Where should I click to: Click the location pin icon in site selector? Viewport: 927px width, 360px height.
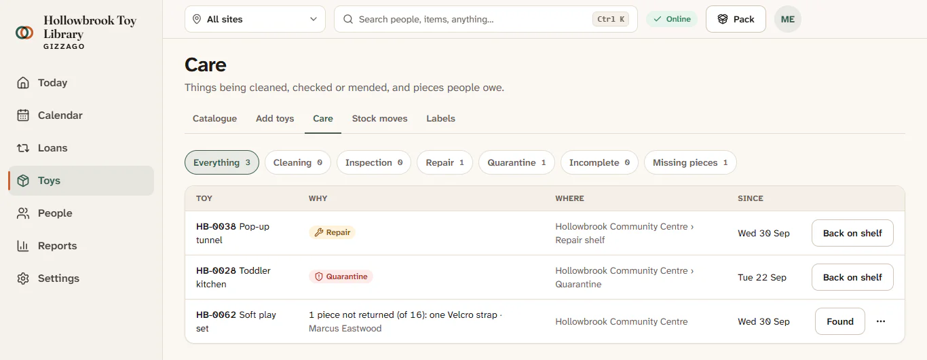click(x=197, y=19)
